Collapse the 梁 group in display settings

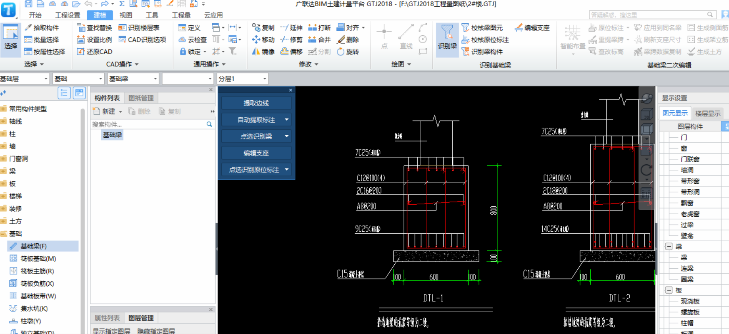click(x=669, y=247)
